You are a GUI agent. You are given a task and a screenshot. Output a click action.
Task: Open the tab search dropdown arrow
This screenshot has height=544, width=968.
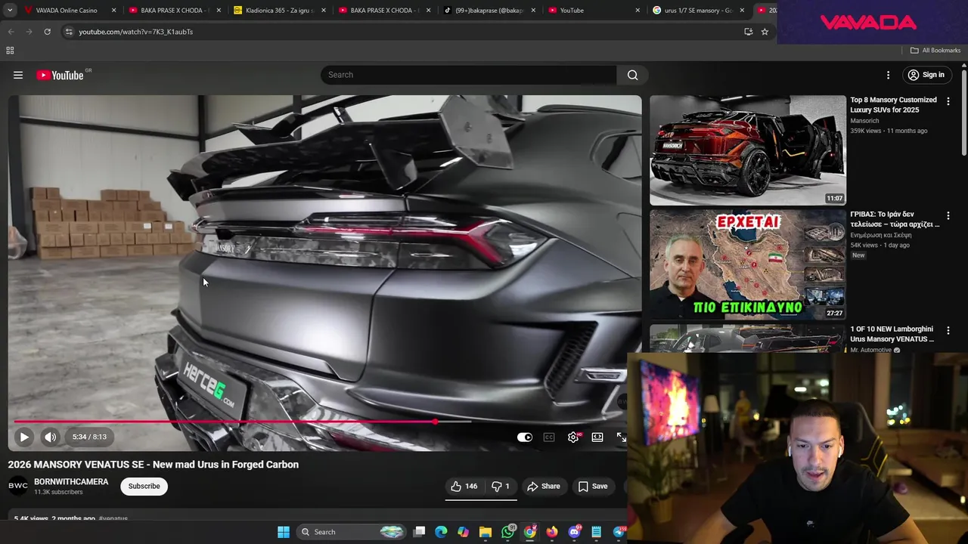pyautogui.click(x=10, y=11)
